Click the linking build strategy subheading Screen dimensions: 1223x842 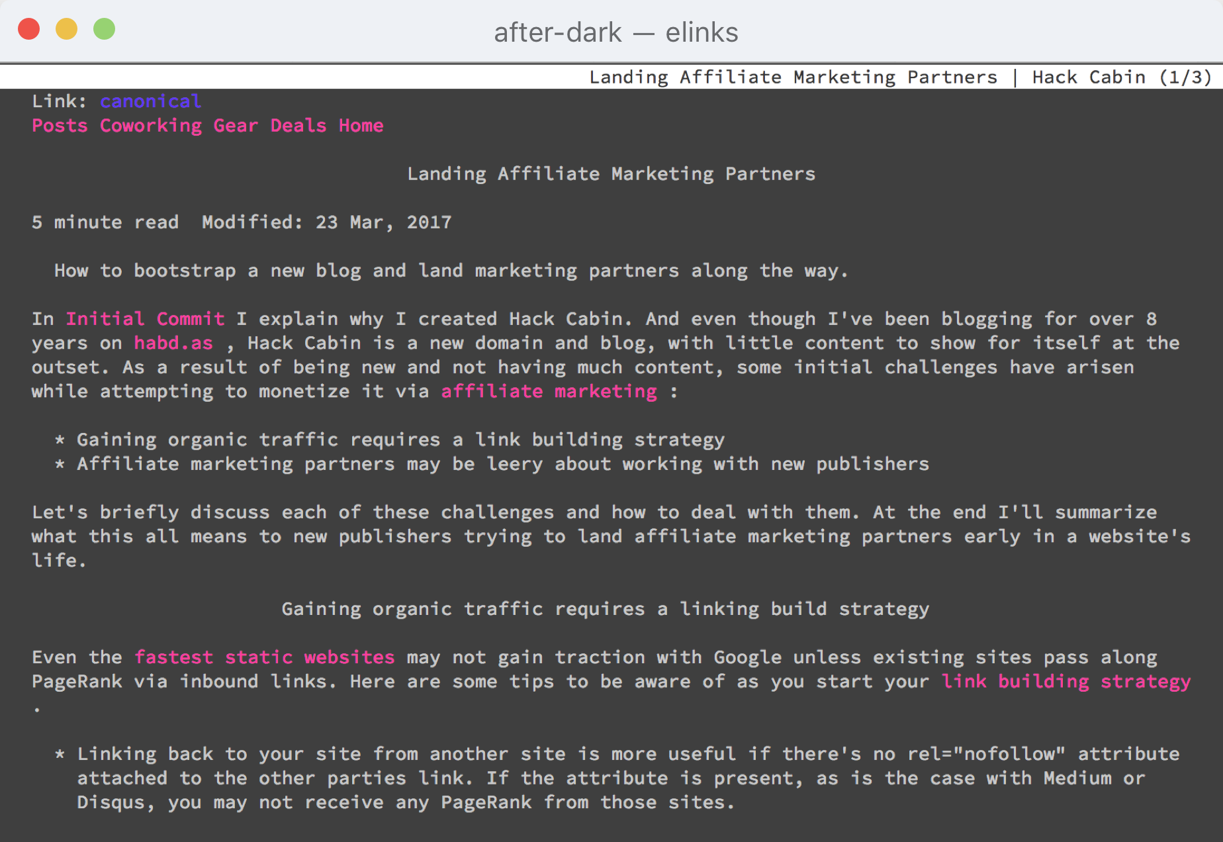[605, 609]
